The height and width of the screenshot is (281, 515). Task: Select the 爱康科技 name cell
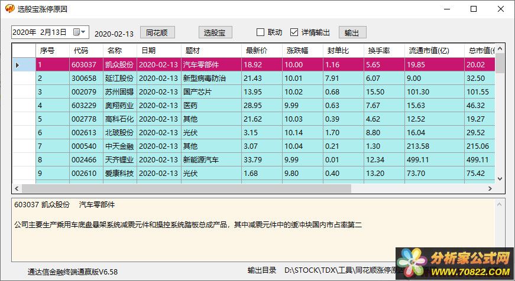(119, 173)
